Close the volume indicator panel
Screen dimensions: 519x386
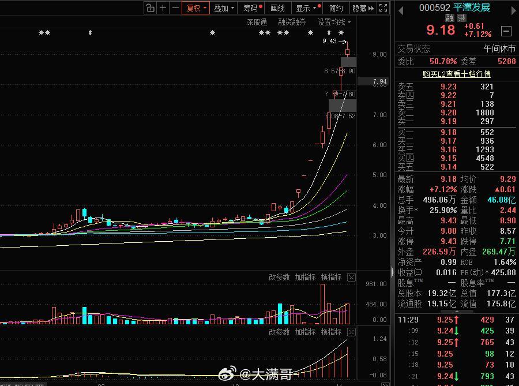pyautogui.click(x=352, y=277)
